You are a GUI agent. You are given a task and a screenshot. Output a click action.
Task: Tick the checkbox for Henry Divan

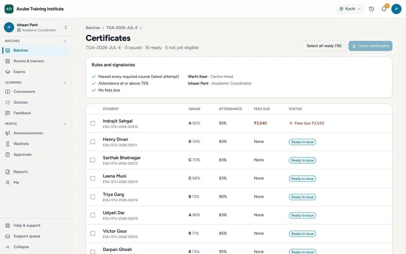click(93, 142)
